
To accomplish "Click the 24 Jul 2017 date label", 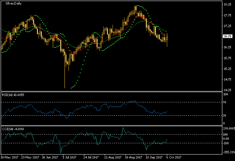I will coord(91,157).
